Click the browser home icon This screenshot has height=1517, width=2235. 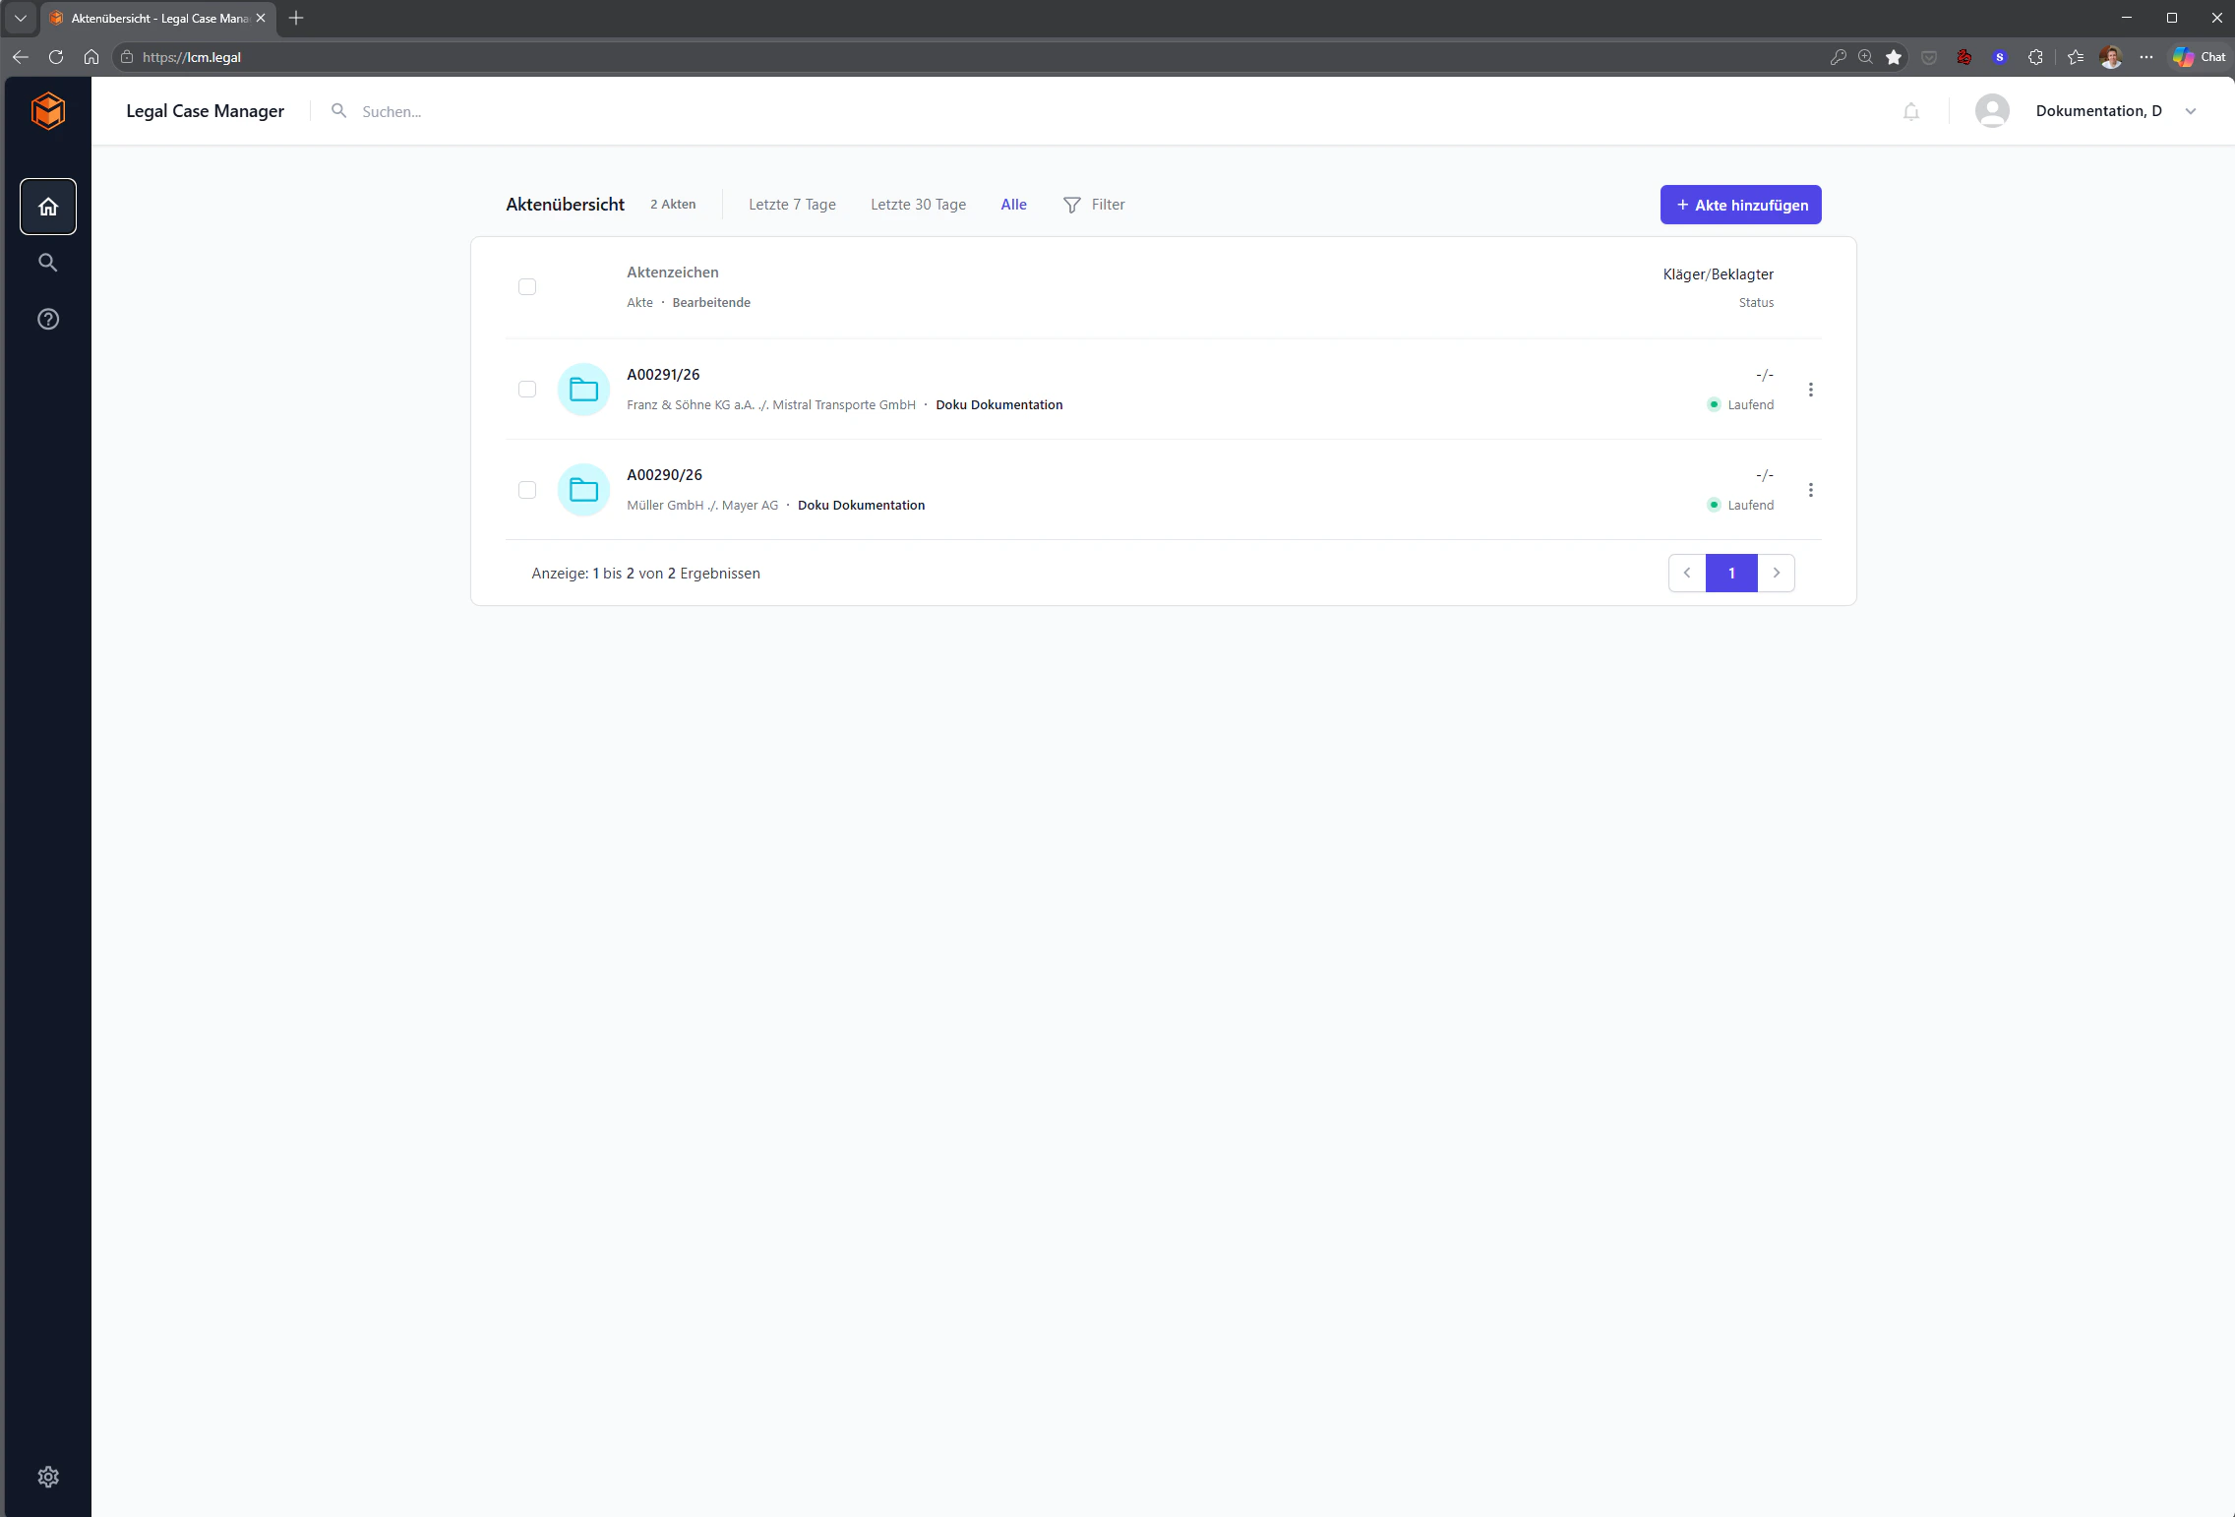[x=91, y=57]
